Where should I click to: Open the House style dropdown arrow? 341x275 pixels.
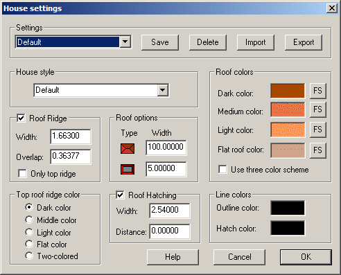pyautogui.click(x=163, y=90)
